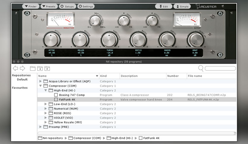Click the Anti-crackle percentage knob
Screen dimensions: 248x144
tap(95, 21)
